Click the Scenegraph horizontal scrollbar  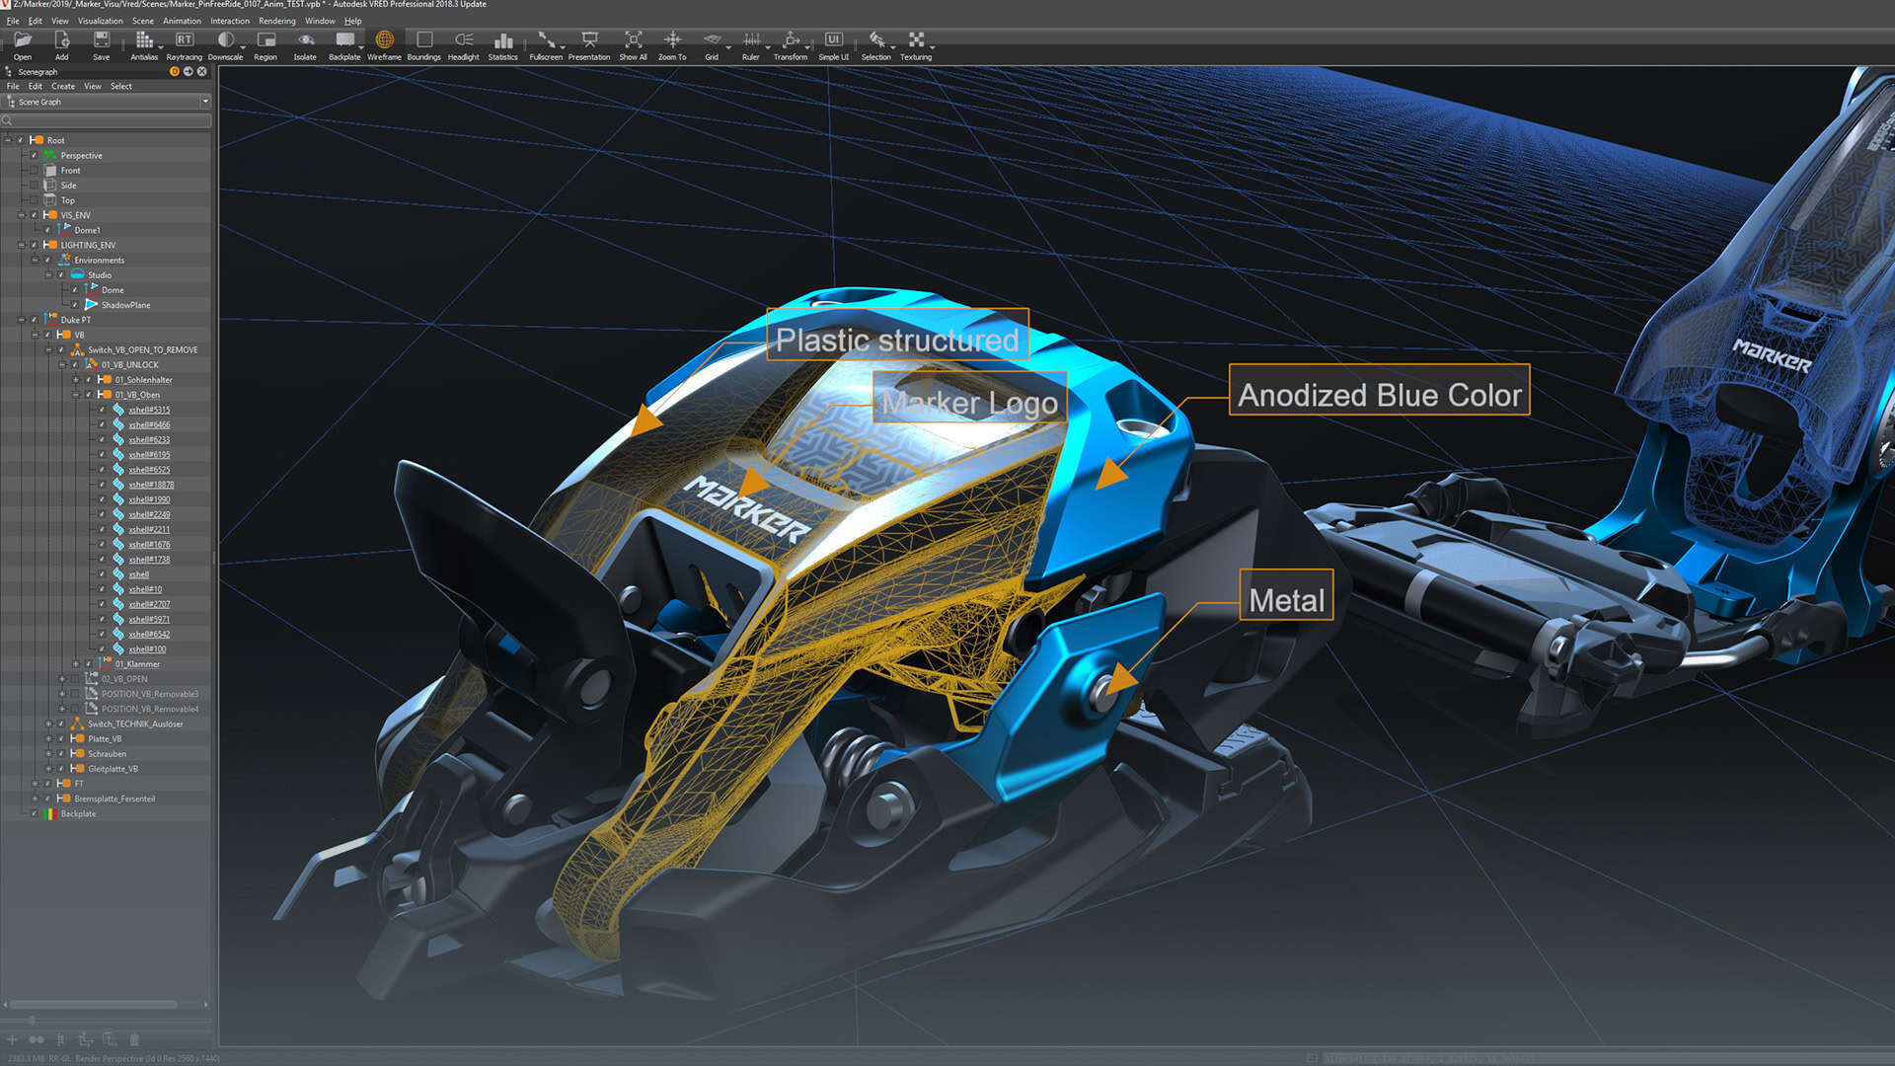[x=94, y=1005]
